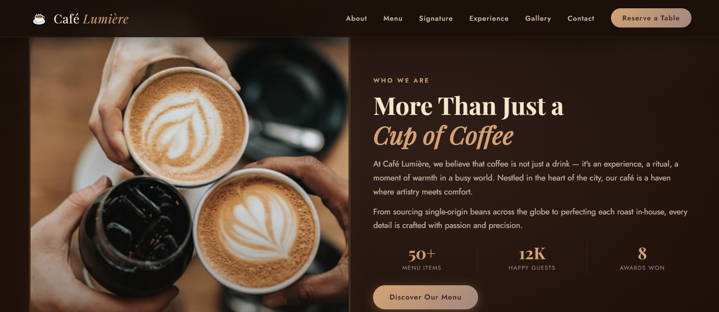Screen dimensions: 719x312
Task: Select the Signature nav link
Action: coord(436,18)
